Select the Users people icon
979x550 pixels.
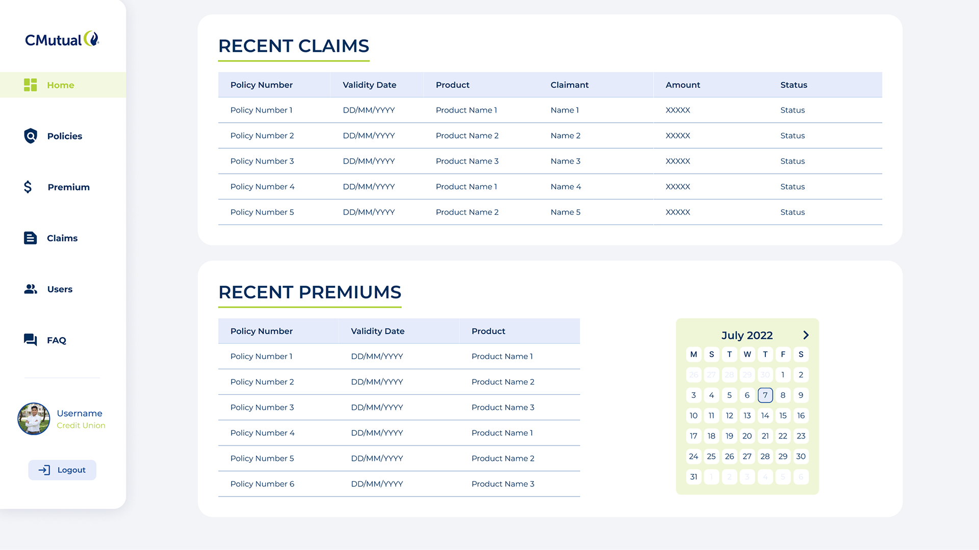(31, 289)
